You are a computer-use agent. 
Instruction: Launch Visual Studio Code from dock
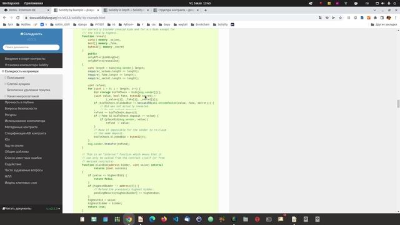[x=176, y=219]
